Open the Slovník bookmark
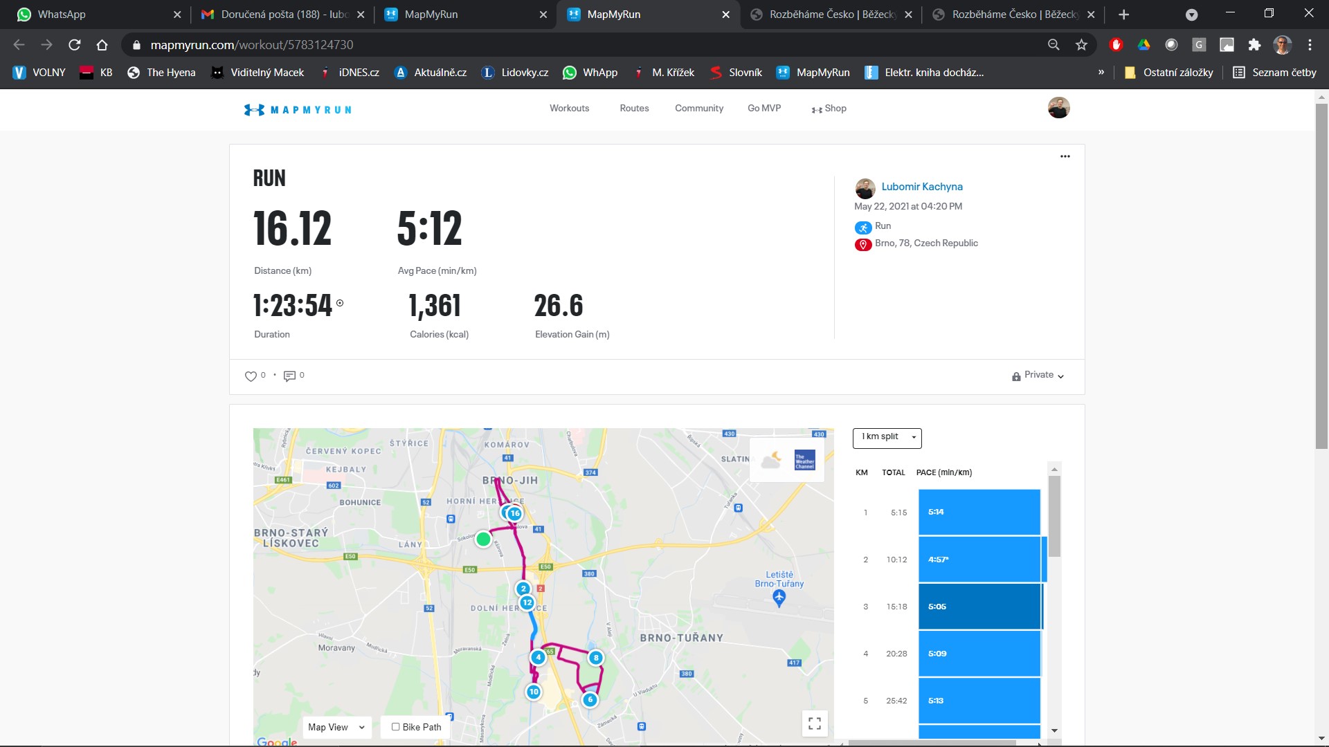The width and height of the screenshot is (1329, 747). tap(736, 73)
